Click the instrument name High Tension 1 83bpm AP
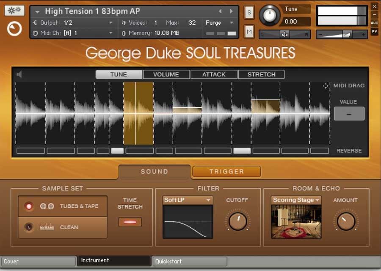This screenshot has height=271, width=381. click(x=92, y=11)
